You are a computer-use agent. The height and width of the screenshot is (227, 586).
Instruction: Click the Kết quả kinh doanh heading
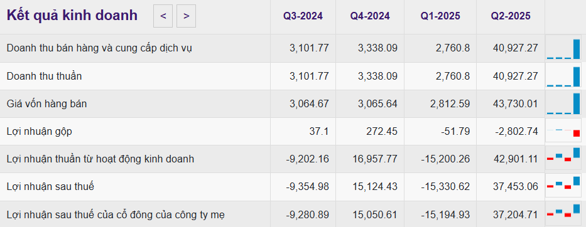point(72,15)
